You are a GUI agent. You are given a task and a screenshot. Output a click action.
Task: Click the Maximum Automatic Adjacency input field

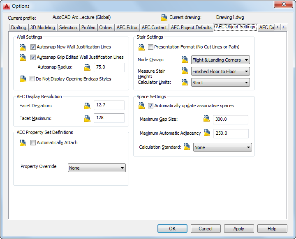231,133
